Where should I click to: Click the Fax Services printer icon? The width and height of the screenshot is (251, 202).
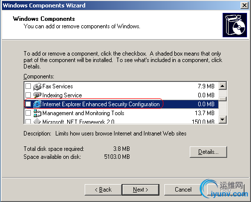point(37,86)
